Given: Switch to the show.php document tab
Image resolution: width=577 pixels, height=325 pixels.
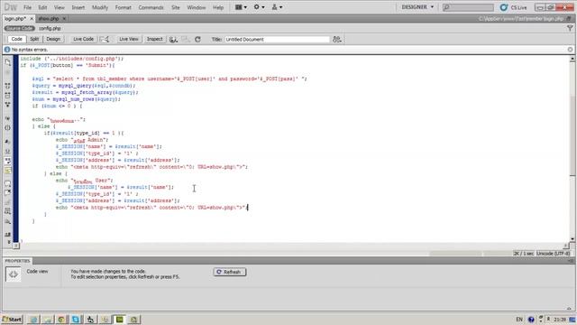Looking at the screenshot, I should [x=48, y=18].
